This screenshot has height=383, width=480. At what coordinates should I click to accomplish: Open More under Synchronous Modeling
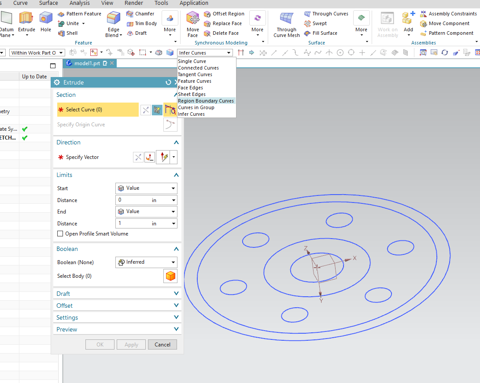pos(258,24)
